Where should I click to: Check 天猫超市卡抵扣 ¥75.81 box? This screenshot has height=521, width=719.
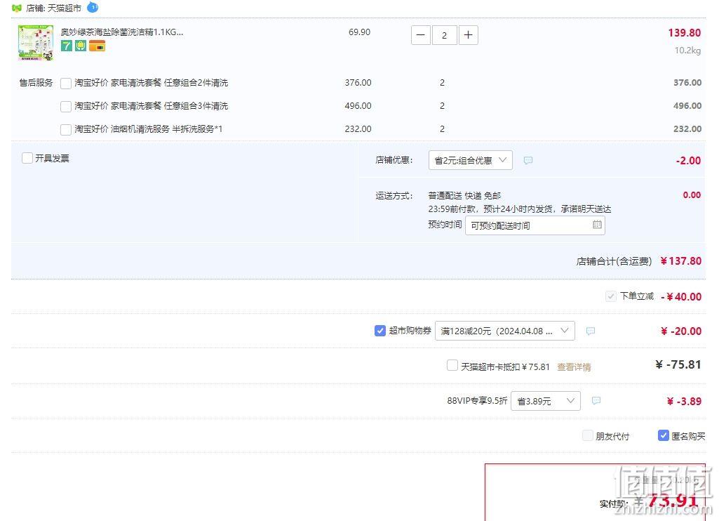click(x=452, y=365)
